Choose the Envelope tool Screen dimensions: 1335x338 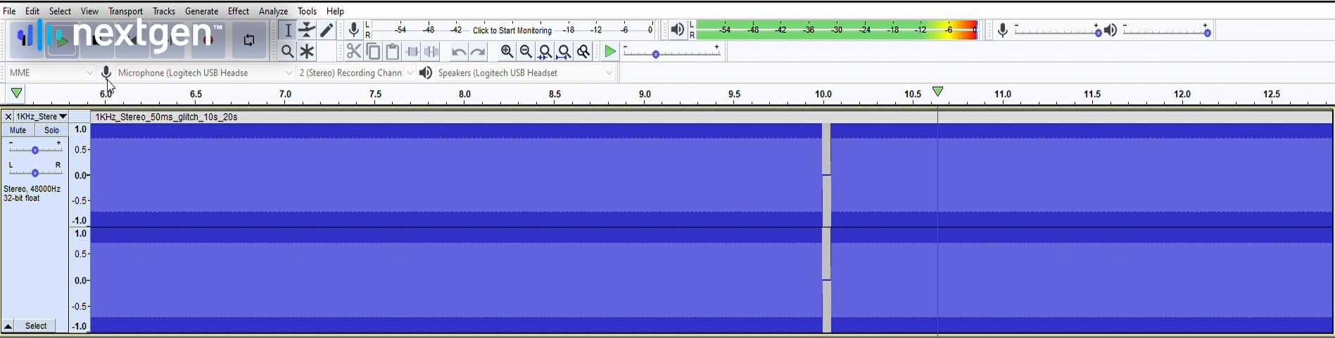(307, 30)
